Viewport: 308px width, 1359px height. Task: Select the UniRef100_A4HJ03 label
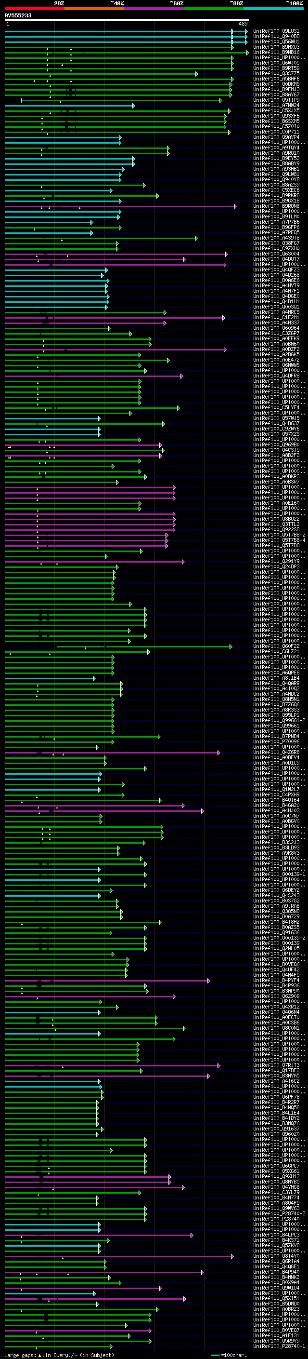click(x=276, y=811)
